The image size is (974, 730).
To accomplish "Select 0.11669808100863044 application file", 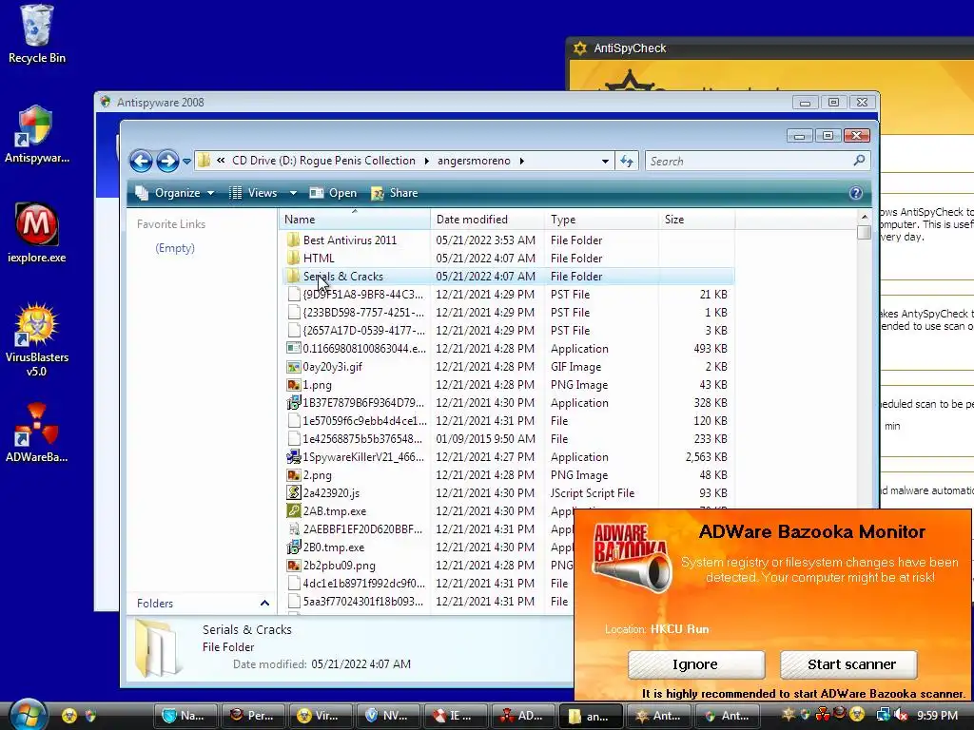I will [364, 349].
